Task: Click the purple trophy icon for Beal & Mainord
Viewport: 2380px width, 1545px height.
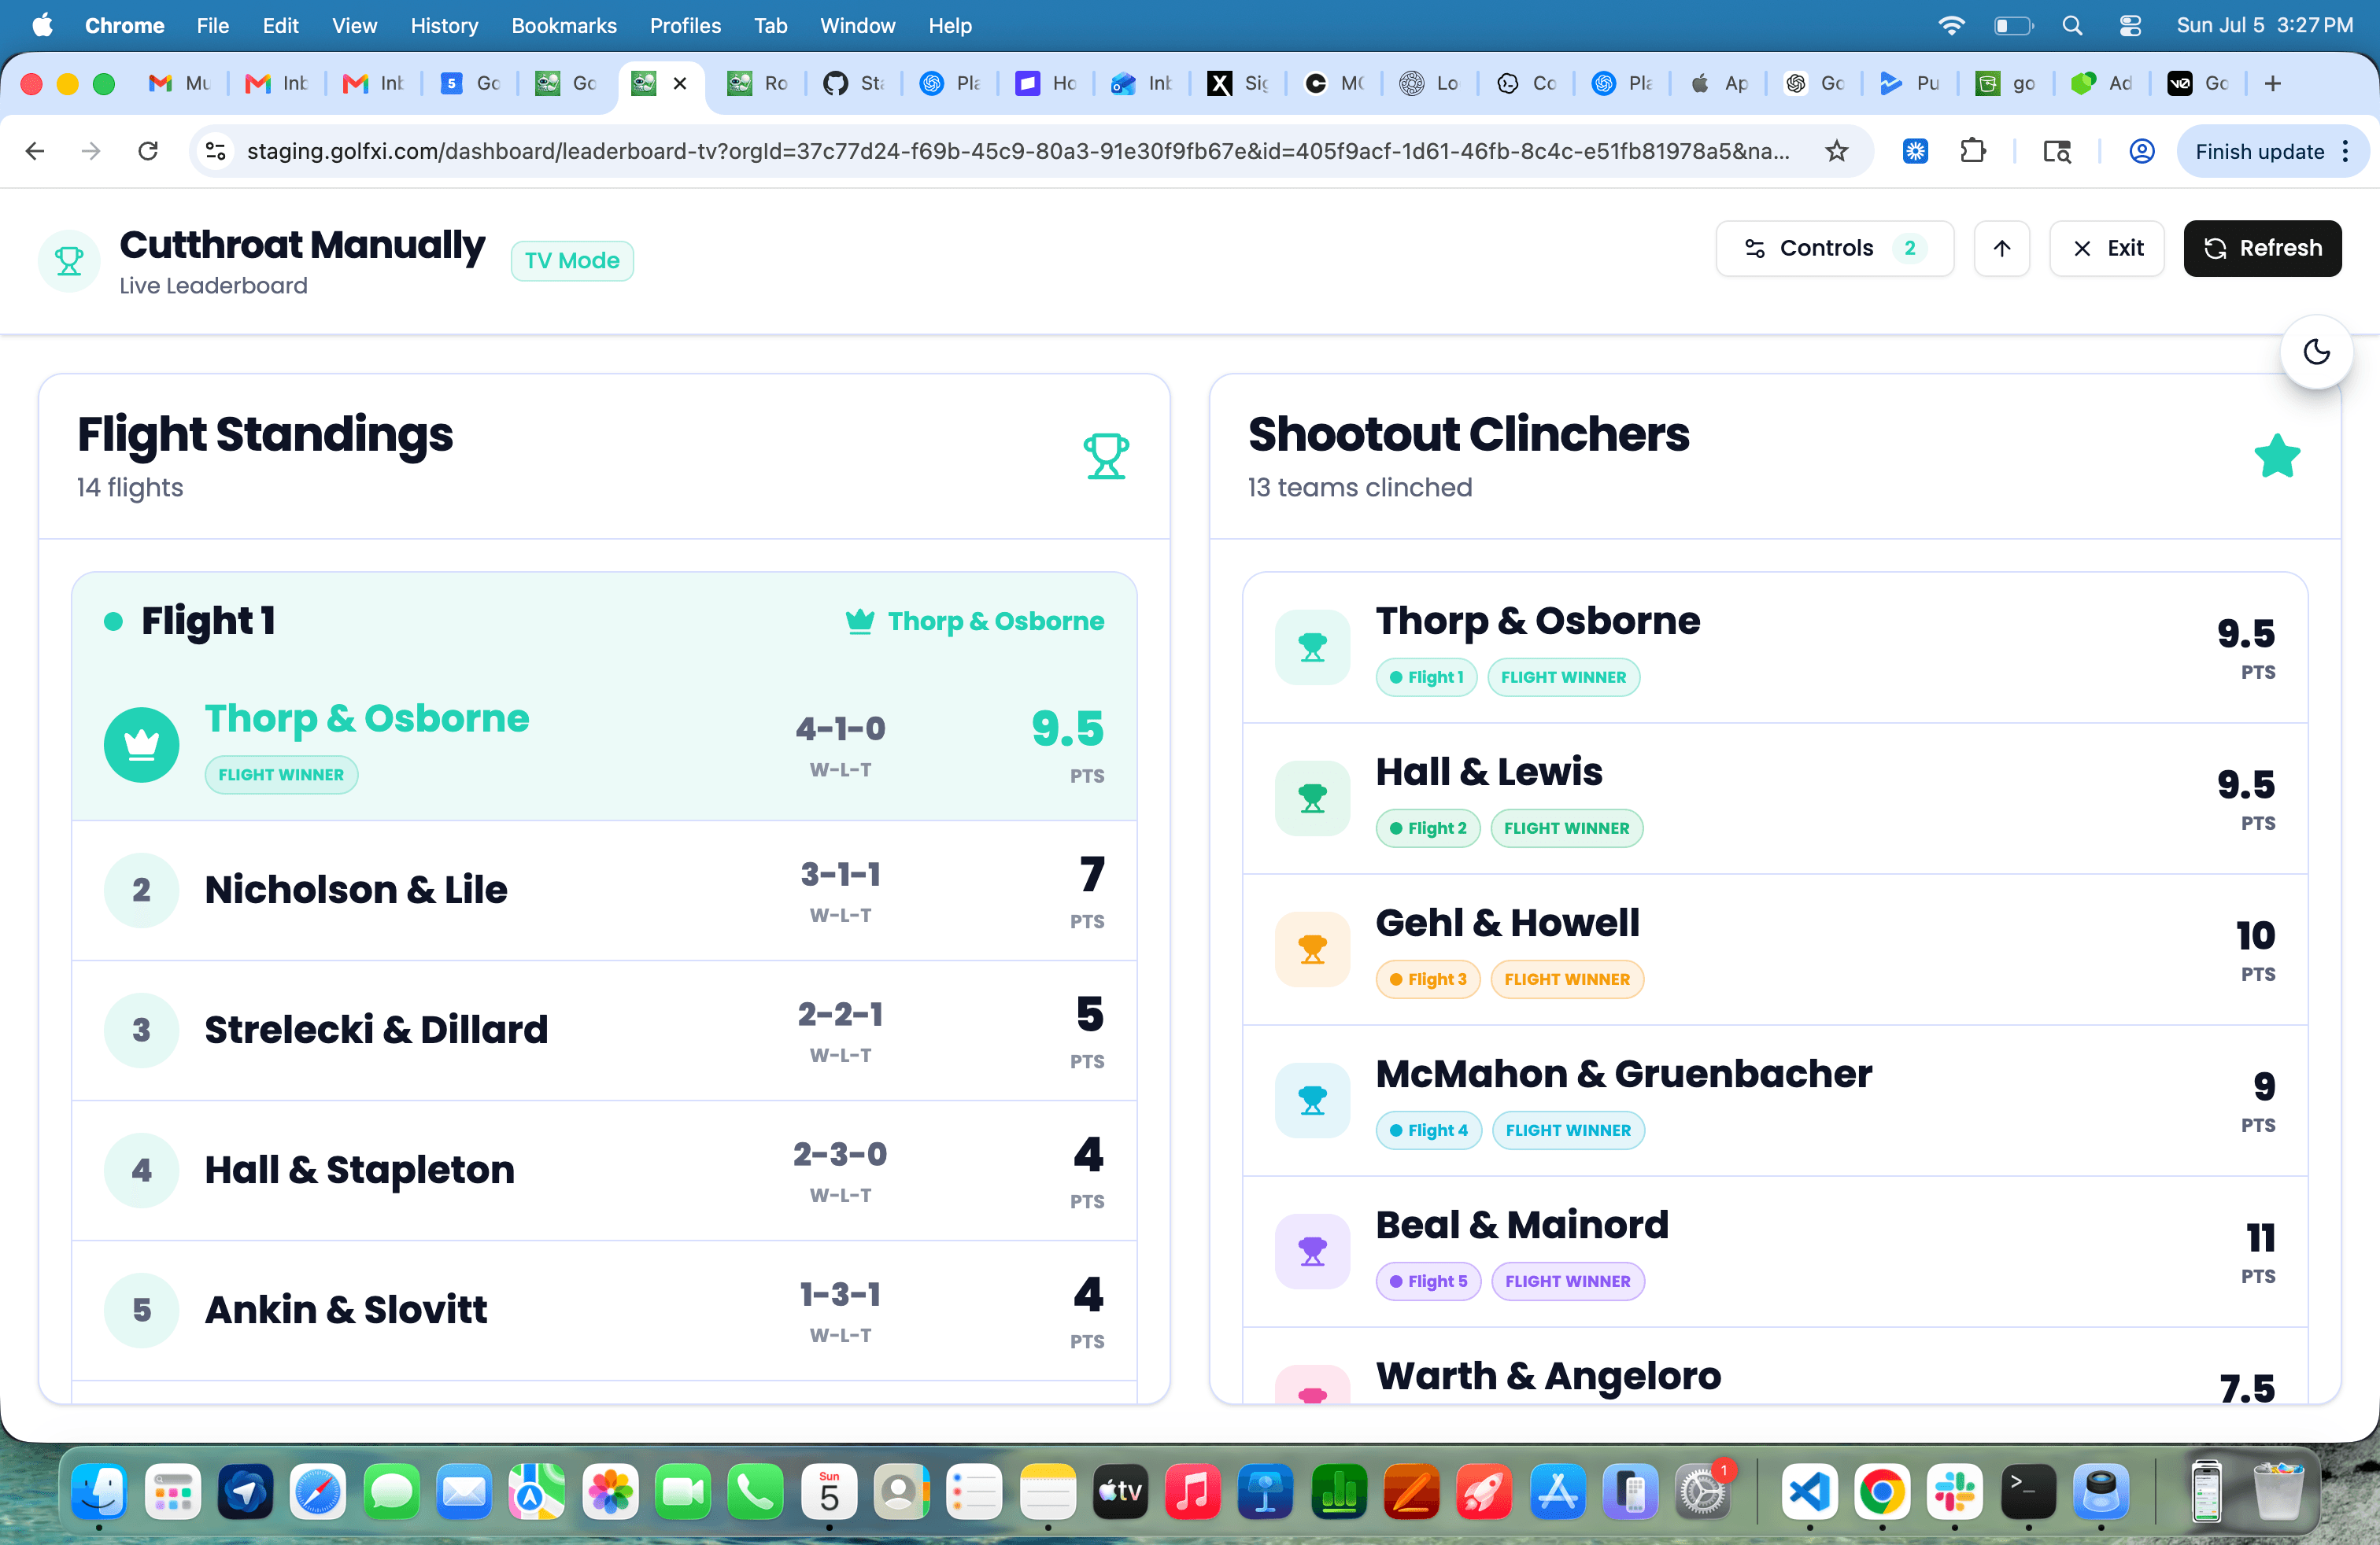Action: pos(1312,1252)
